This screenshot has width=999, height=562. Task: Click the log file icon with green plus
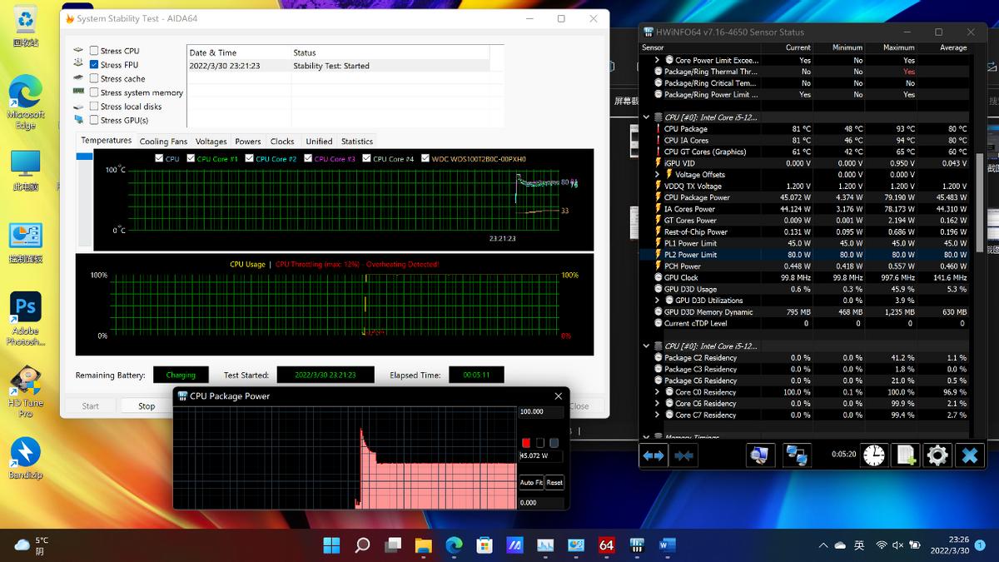click(x=906, y=455)
